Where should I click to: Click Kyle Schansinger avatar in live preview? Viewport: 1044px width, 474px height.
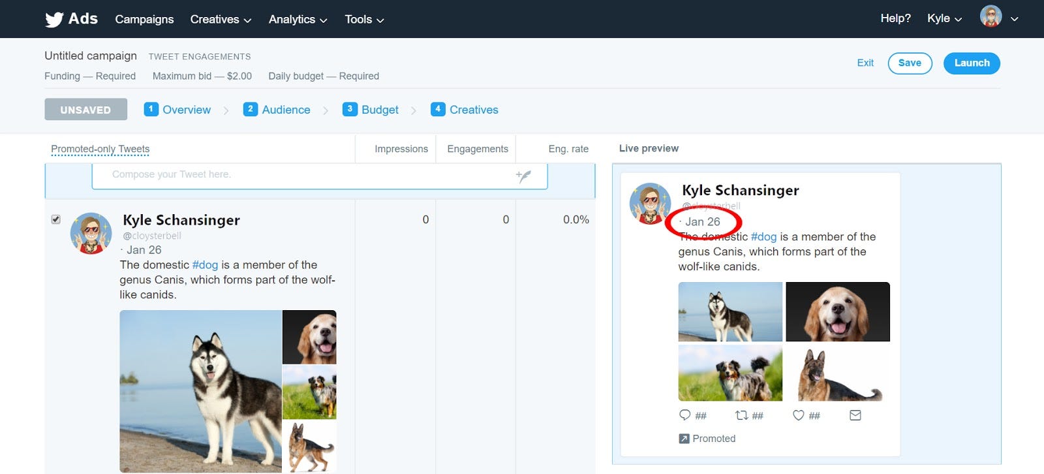[650, 203]
